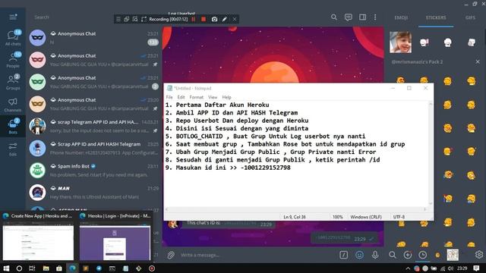The height and width of the screenshot is (273, 486).
Task: Open the recorder pen annotation tool
Action: coord(225,19)
